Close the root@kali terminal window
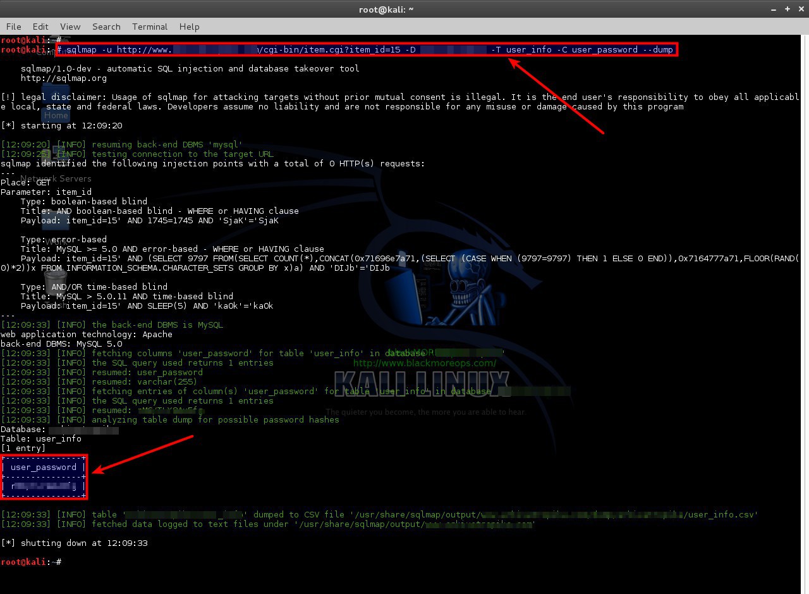This screenshot has width=809, height=594. click(800, 9)
